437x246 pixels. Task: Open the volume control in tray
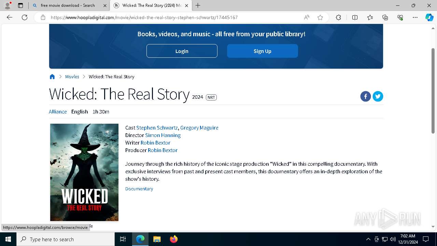393,239
